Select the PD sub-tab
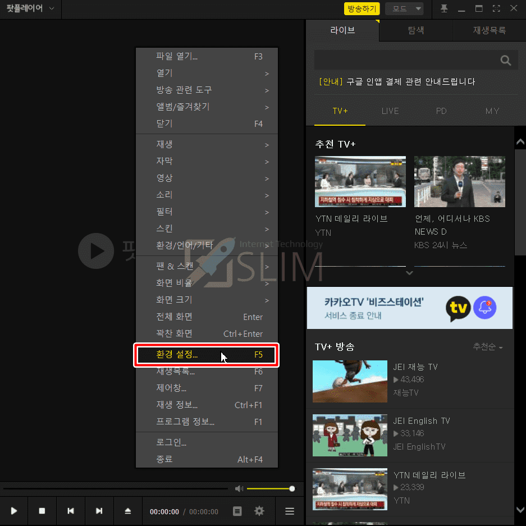The image size is (526, 526). click(x=441, y=111)
